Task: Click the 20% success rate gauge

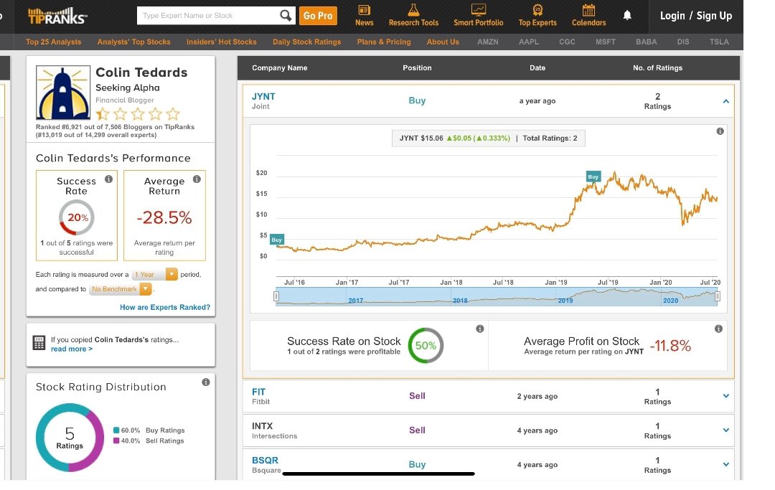Action: tap(77, 217)
